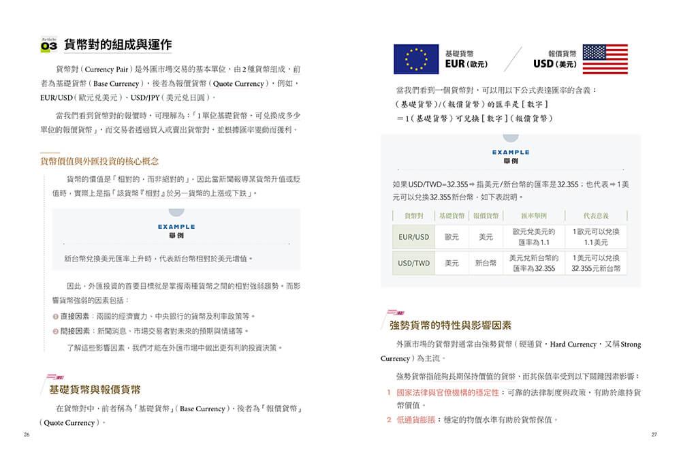Click the left page EXAMPLE 舉例 label
This screenshot has height=461, width=681.
[x=176, y=231]
